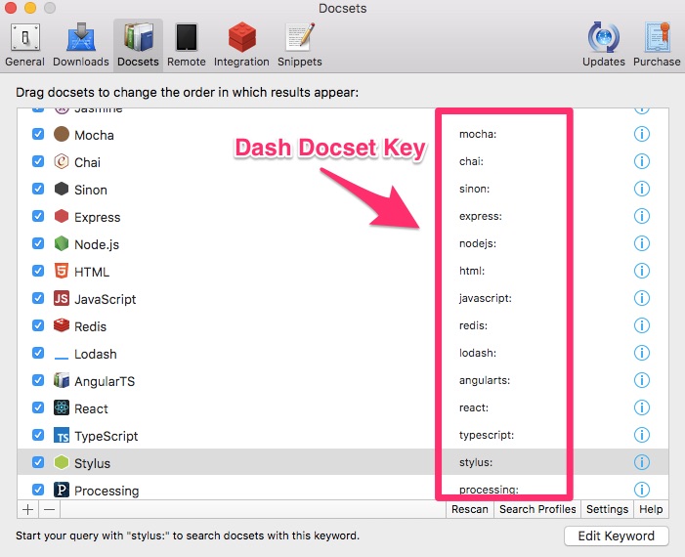Click the Redis docset icon
Image resolution: width=685 pixels, height=557 pixels.
62,325
